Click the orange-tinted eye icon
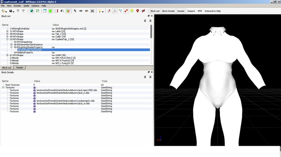The width and height of the screenshot is (281, 157). [87, 11]
